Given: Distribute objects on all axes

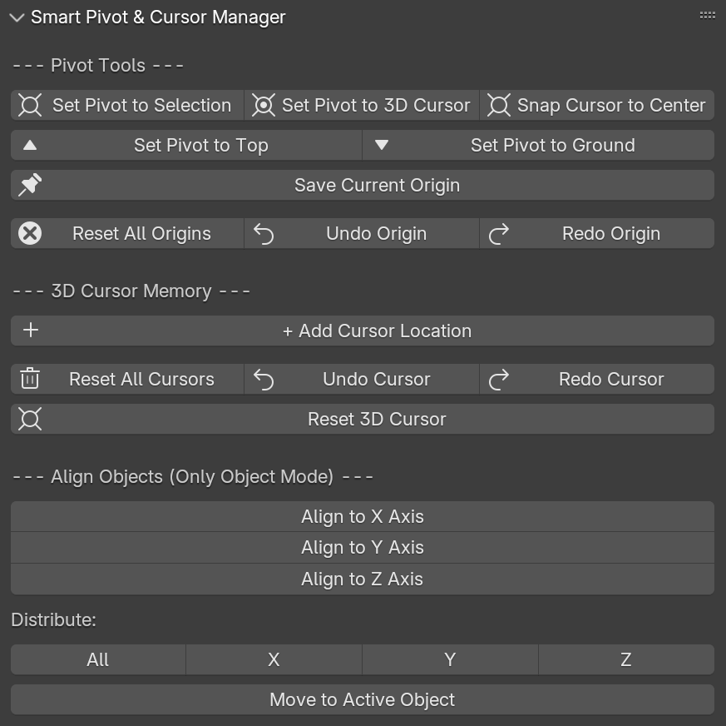Looking at the screenshot, I should (x=97, y=659).
